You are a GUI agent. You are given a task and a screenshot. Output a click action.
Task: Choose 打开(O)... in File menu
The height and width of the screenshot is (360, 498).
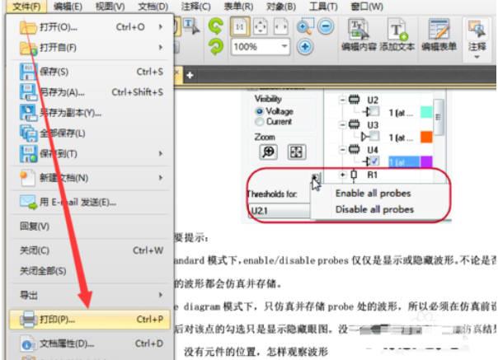[x=91, y=28]
